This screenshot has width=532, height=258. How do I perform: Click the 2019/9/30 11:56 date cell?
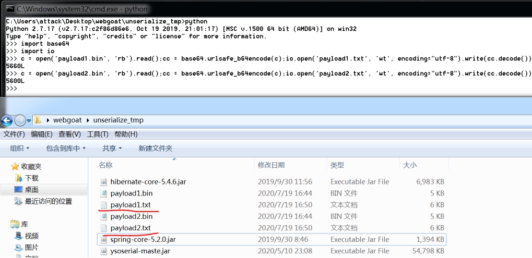point(285,182)
